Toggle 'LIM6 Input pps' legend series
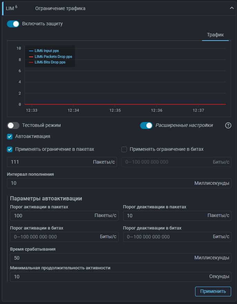The image size is (237, 304). pyautogui.click(x=46, y=51)
